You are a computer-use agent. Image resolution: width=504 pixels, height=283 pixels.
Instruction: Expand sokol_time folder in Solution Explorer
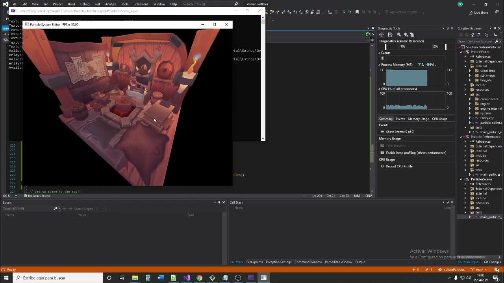[470, 71]
